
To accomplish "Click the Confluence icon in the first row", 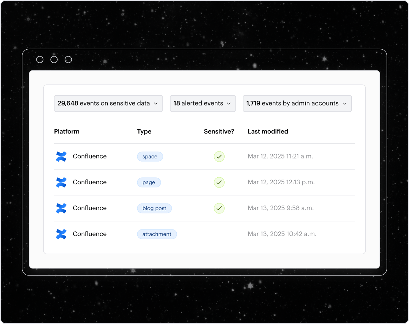I will pos(61,156).
